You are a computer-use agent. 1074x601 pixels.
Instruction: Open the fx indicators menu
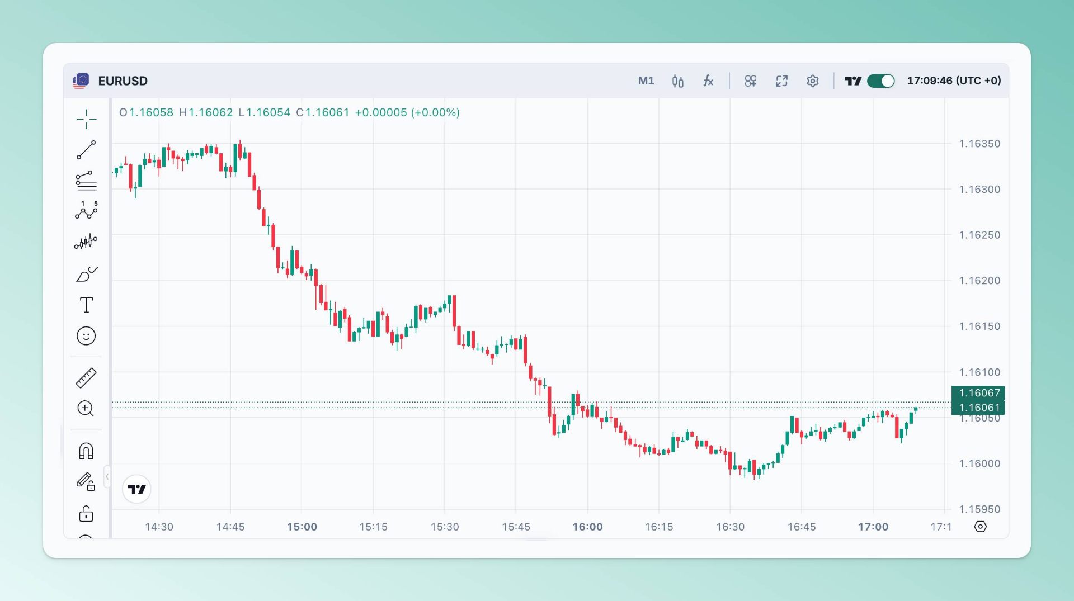(x=708, y=81)
